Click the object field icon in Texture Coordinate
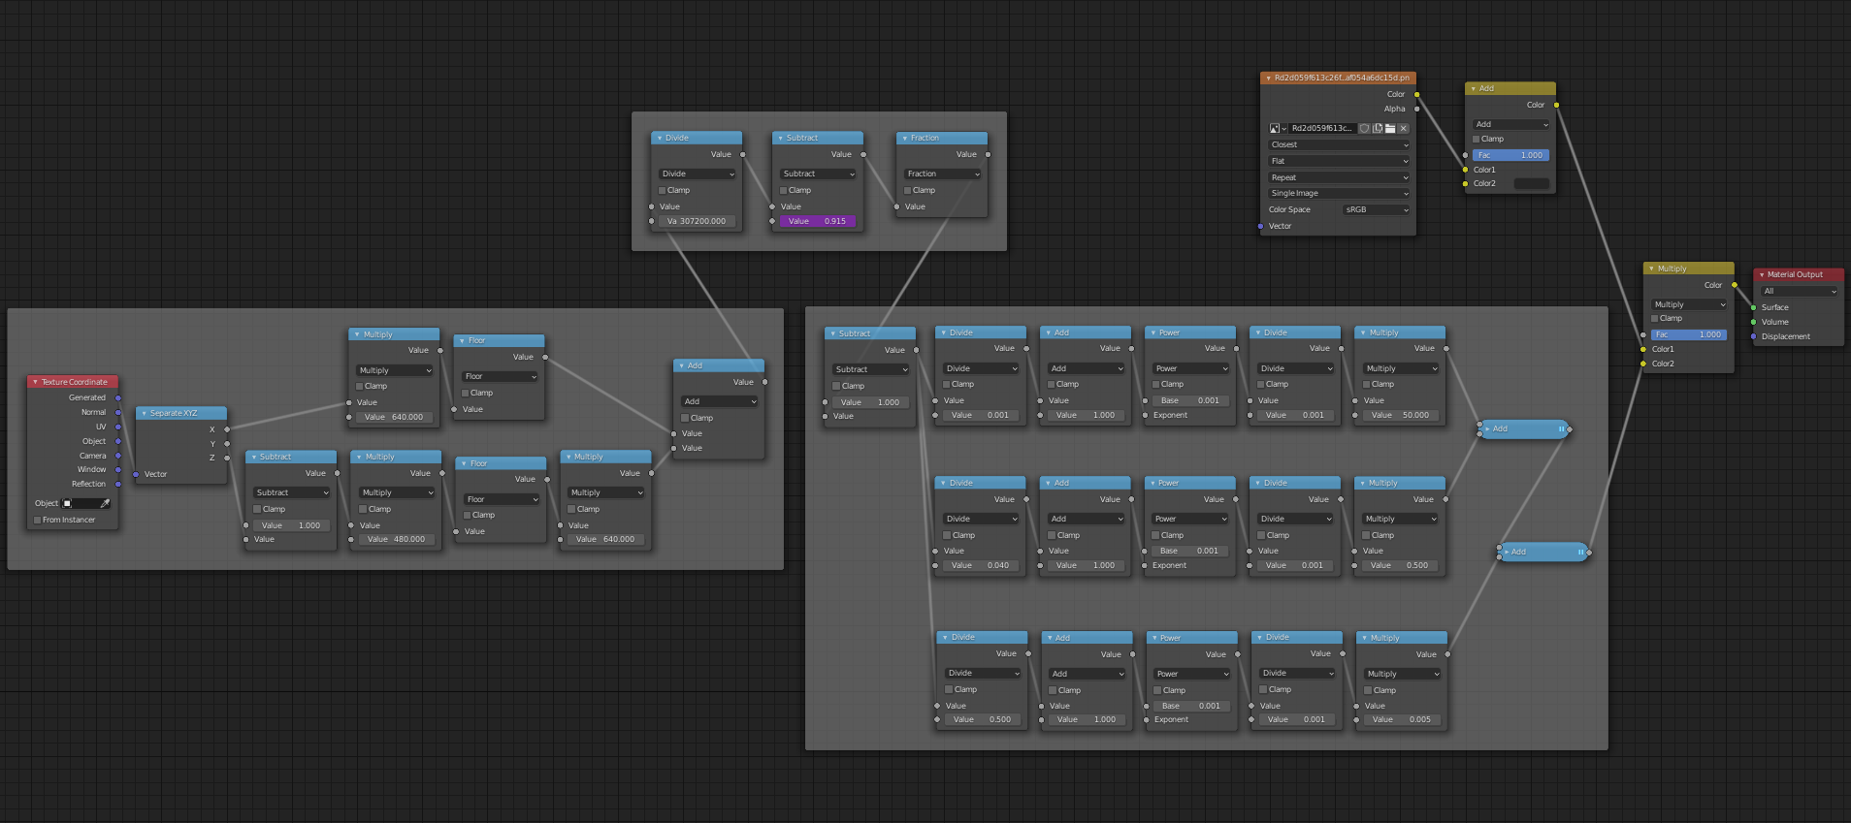Screen dimensions: 1851x823 coord(67,503)
